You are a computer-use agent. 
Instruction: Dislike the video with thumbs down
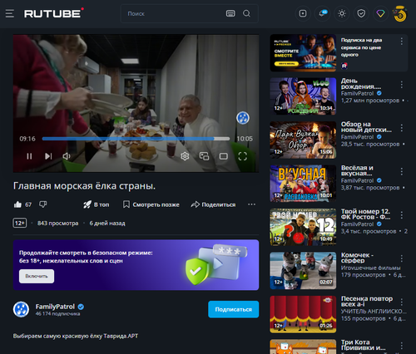coord(43,204)
